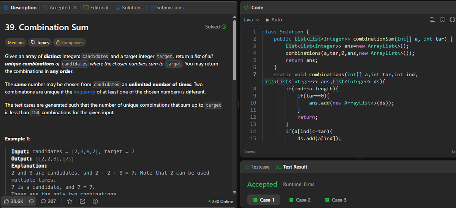The height and width of the screenshot is (208, 456).
Task: Toggle the Auto lock setting
Action: point(274,19)
